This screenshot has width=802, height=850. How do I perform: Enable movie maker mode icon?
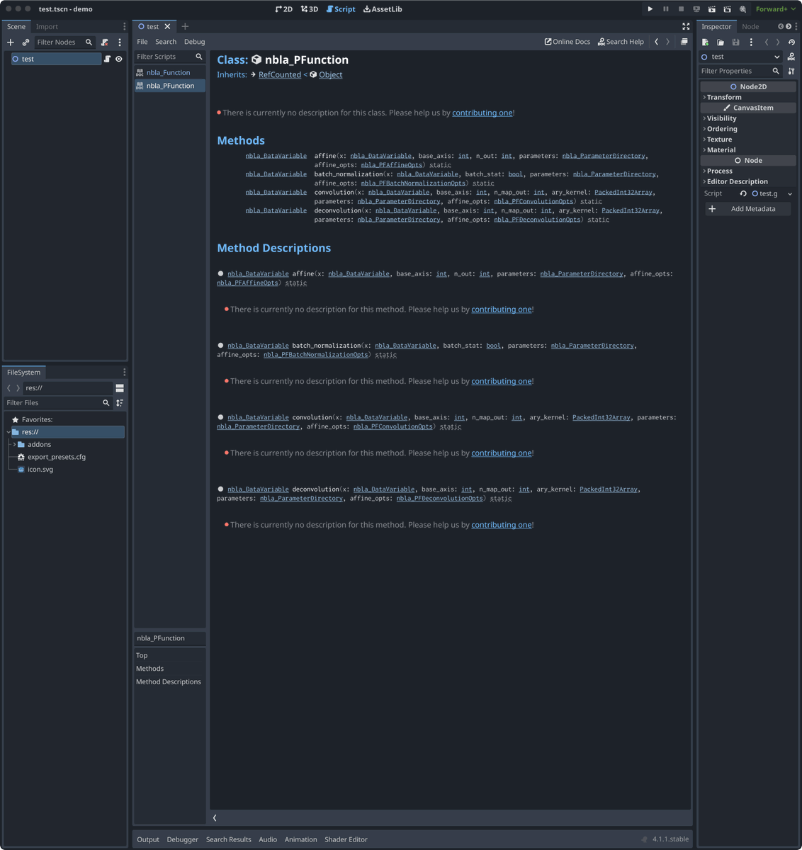click(x=742, y=9)
